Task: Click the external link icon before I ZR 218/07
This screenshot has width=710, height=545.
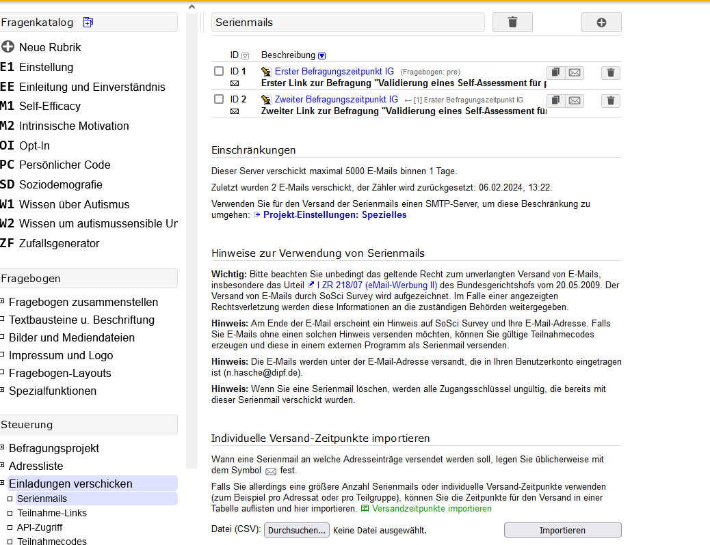Action: (311, 285)
